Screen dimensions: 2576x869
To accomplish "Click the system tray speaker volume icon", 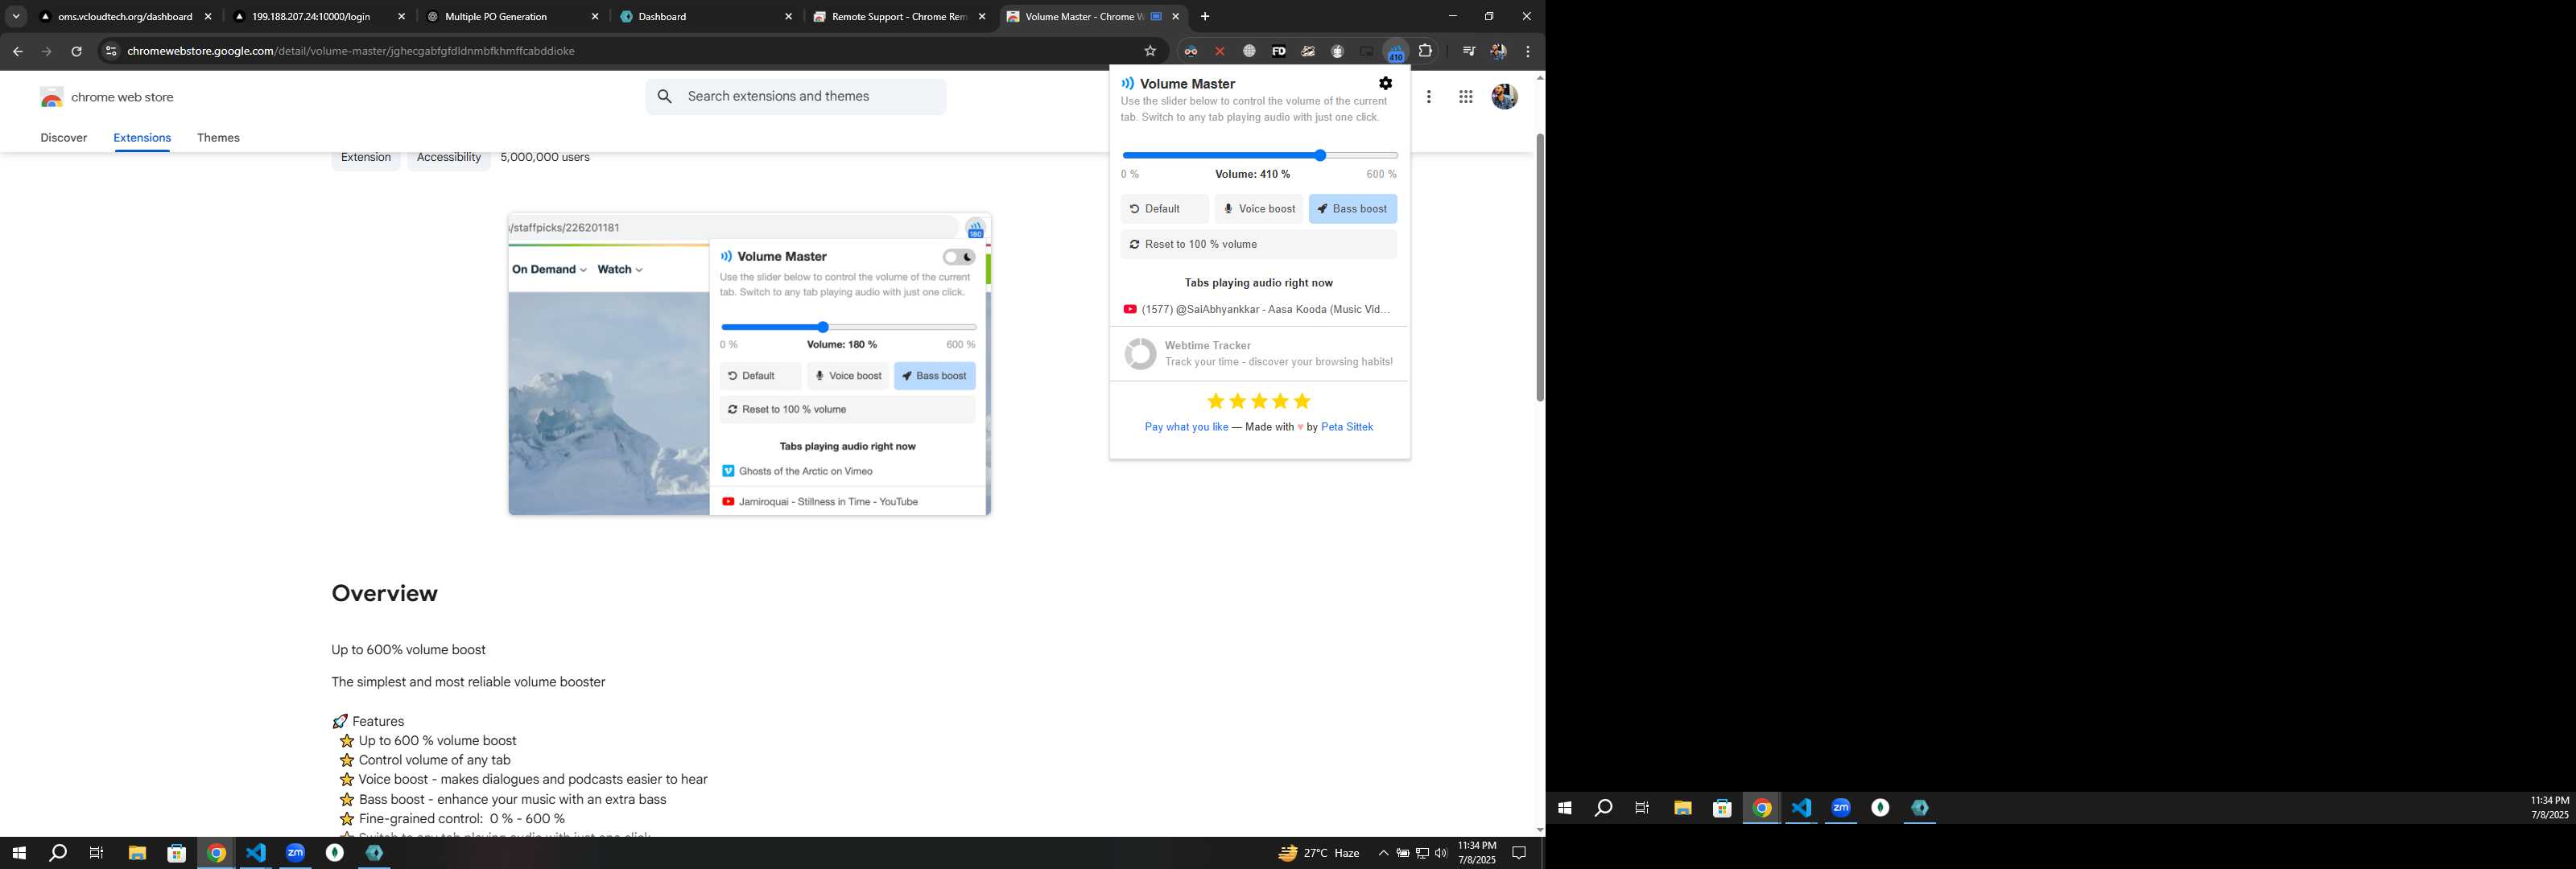I will (1441, 853).
